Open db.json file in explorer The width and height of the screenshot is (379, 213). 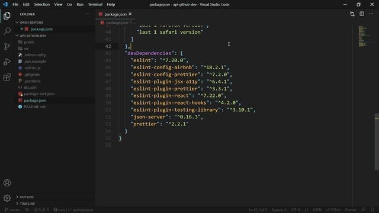click(x=30, y=88)
